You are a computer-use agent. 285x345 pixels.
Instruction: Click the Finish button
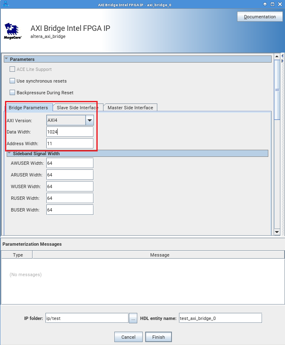(x=159, y=337)
